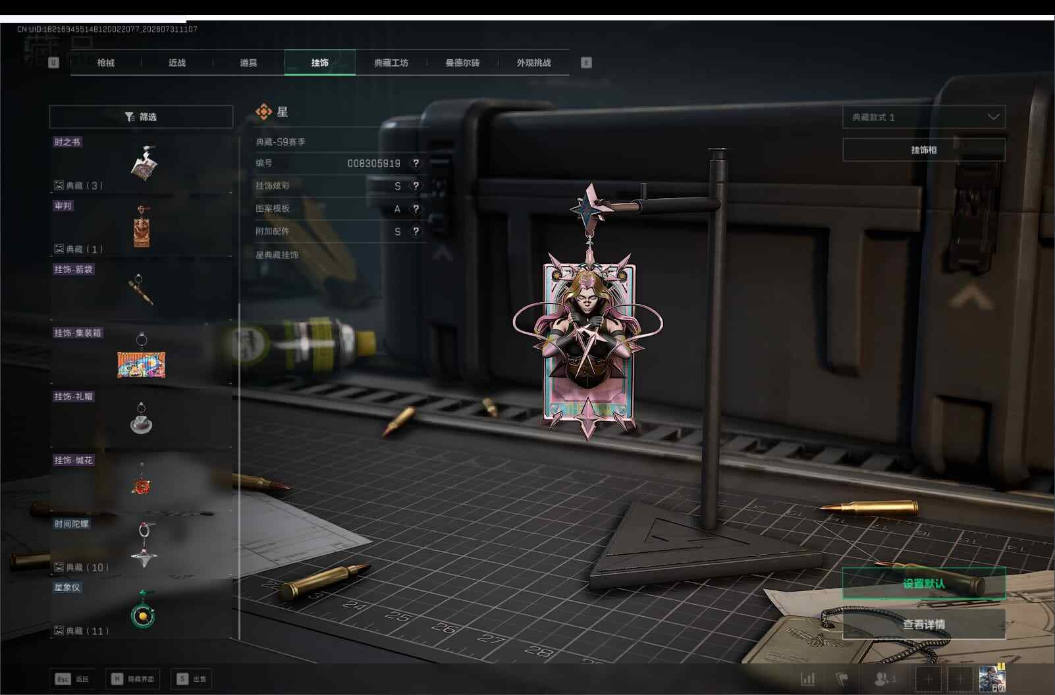1055x695 pixels.
Task: Click the collection icon beside 典藏 ( 1 )
Action: pyautogui.click(x=59, y=249)
